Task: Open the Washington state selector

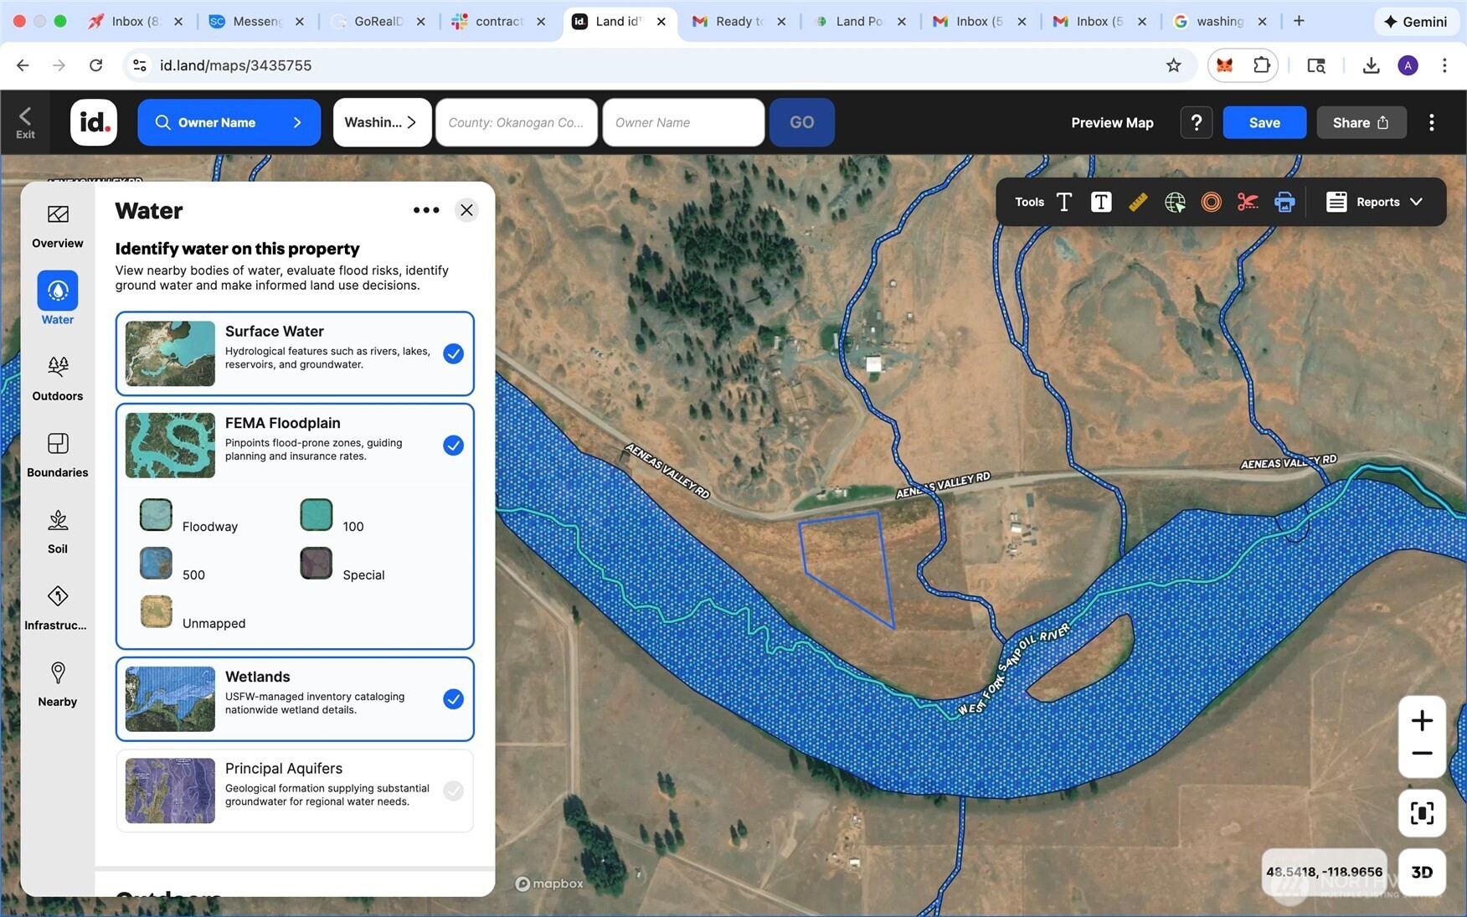Action: point(382,122)
